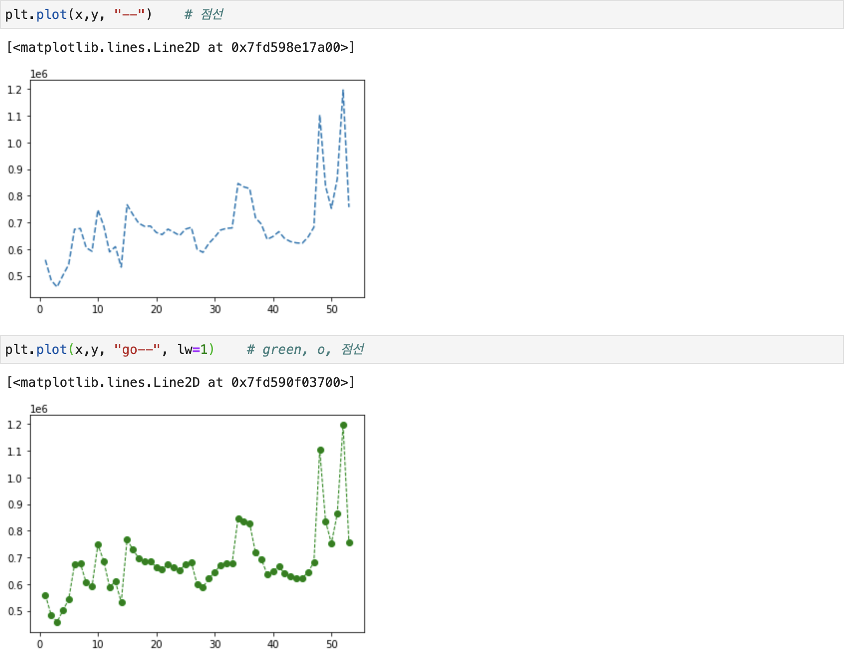
Task: Click y-axis label 0.5 on green chart
Action: click(15, 612)
